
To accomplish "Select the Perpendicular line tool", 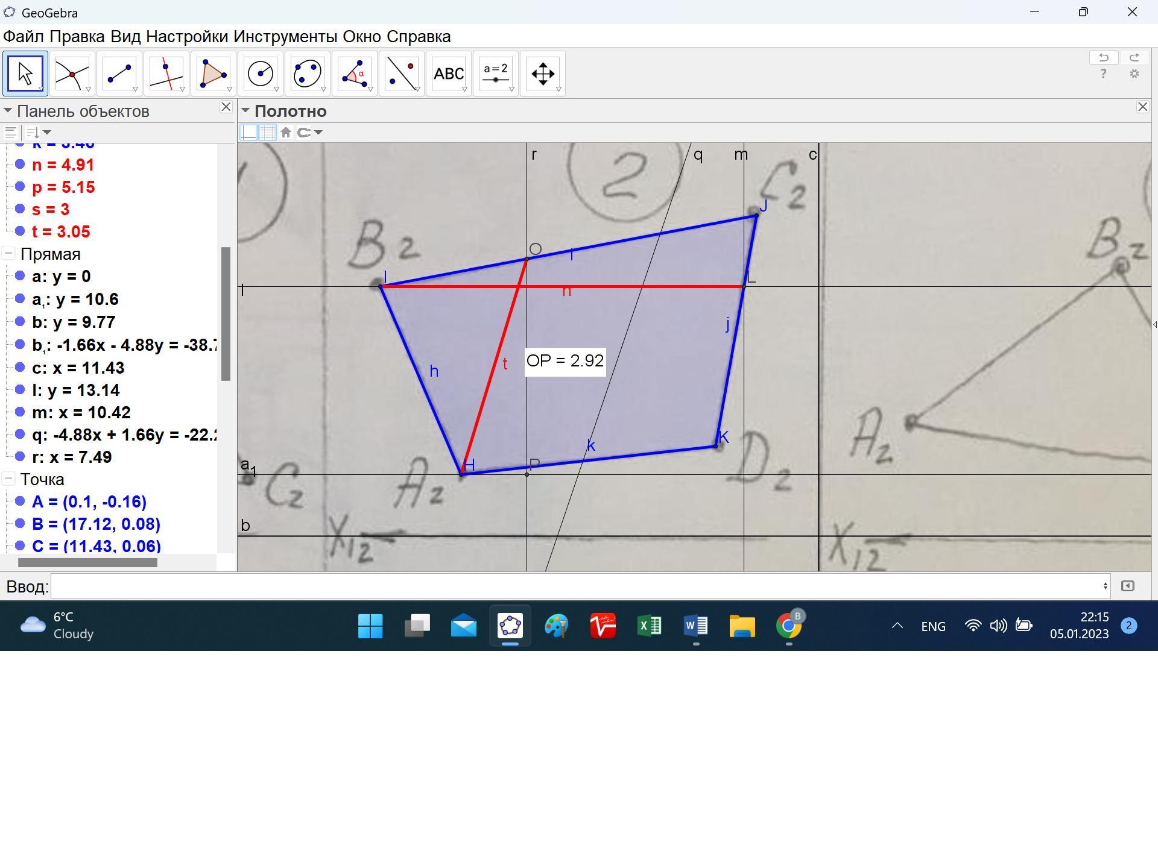I will pyautogui.click(x=166, y=74).
